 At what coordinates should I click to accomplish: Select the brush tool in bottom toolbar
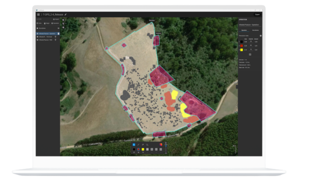point(138,145)
